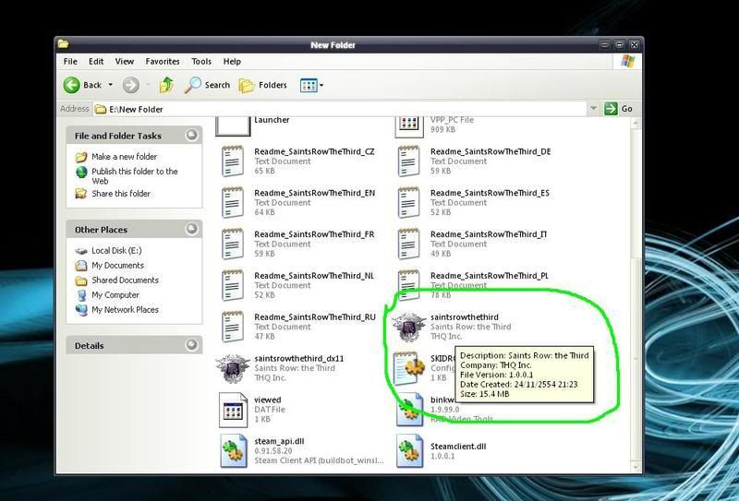Select Readme_SaintsRowTheThird_DE file icon
The image size is (739, 501).
(409, 161)
